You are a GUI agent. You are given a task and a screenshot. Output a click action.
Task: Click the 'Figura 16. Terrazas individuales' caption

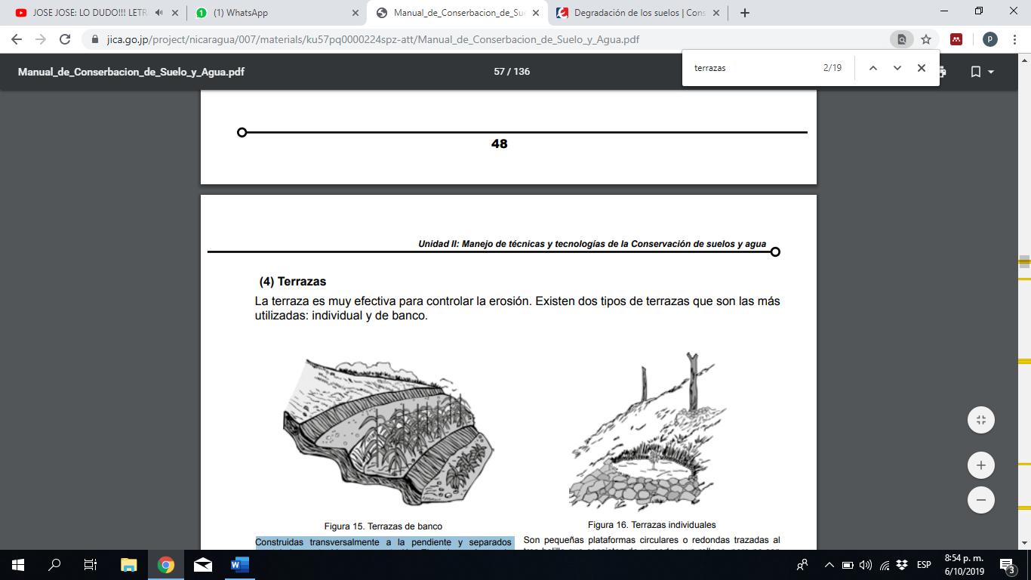coord(652,525)
